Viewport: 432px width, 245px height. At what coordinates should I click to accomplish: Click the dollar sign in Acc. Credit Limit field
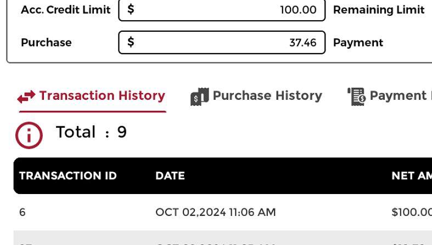tap(131, 9)
